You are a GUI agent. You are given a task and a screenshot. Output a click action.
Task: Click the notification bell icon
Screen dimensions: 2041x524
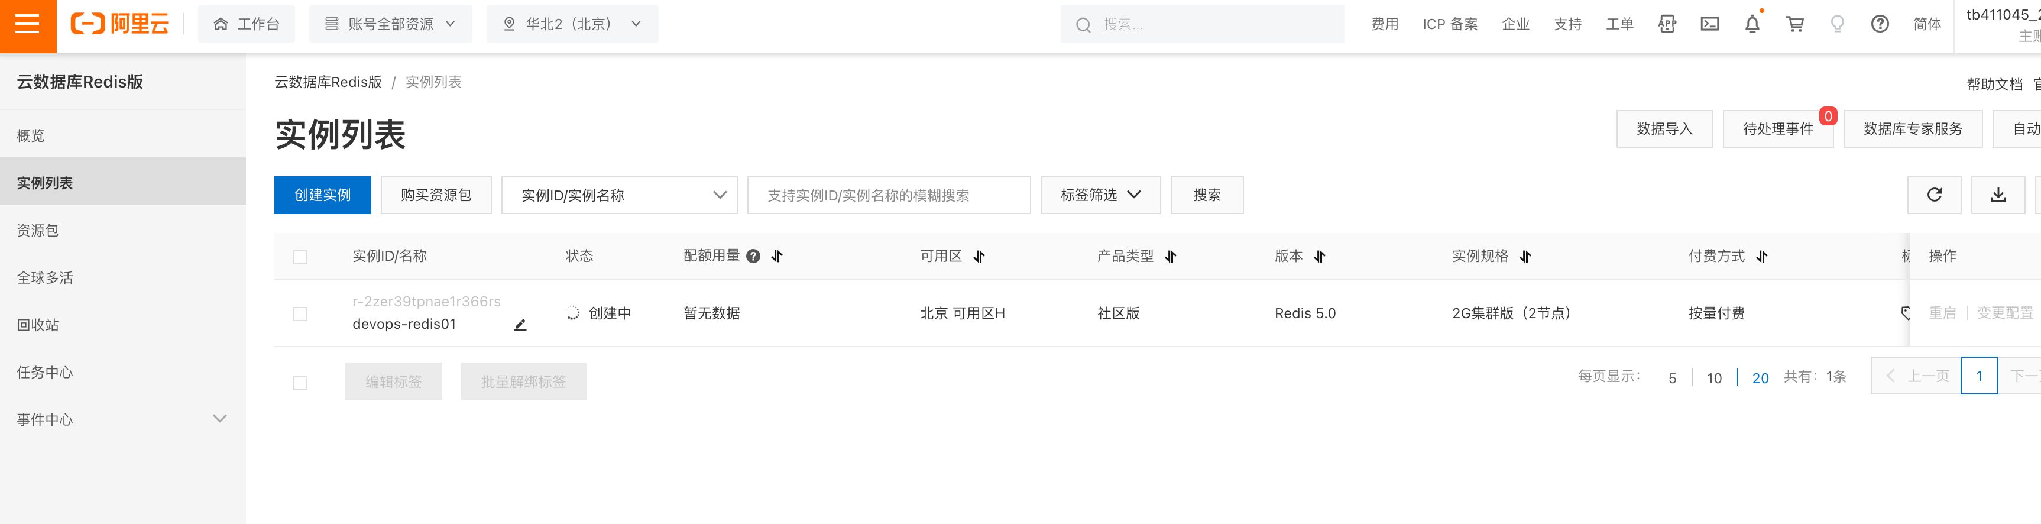coord(1752,25)
